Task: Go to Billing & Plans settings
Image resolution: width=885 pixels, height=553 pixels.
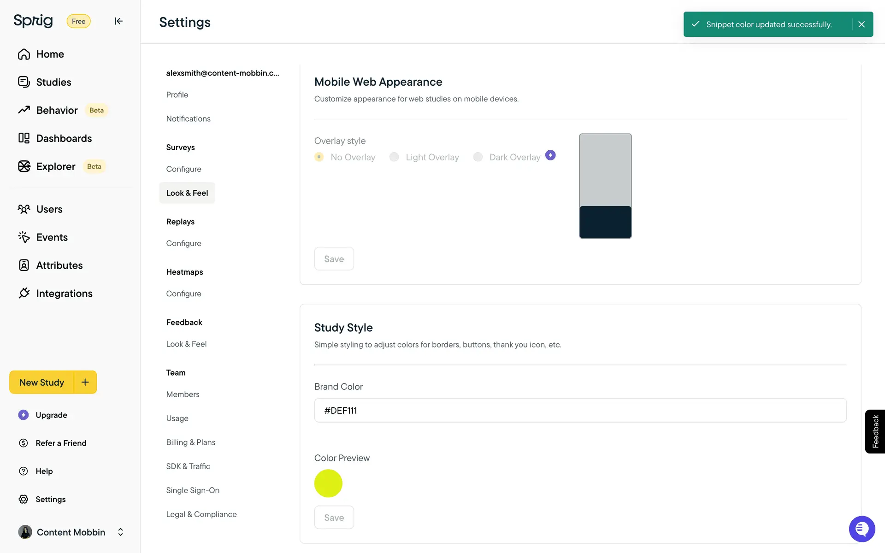Action: (x=190, y=442)
